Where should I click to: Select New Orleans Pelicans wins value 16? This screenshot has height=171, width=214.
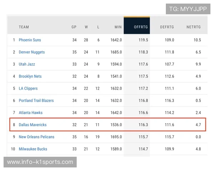(x=86, y=137)
